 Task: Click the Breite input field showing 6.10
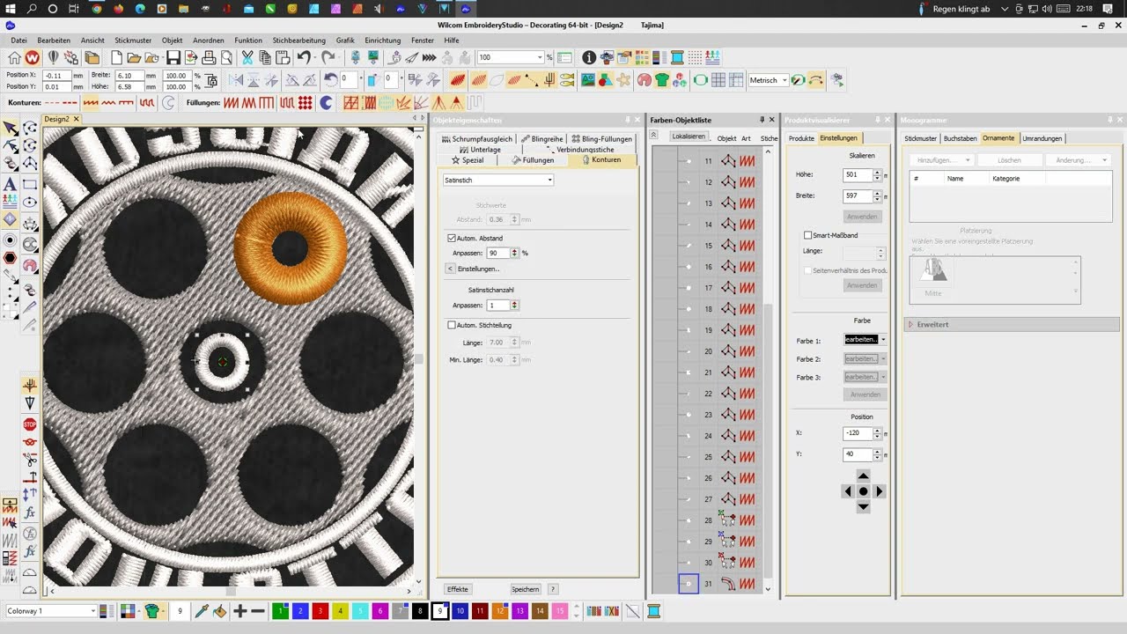(x=129, y=76)
